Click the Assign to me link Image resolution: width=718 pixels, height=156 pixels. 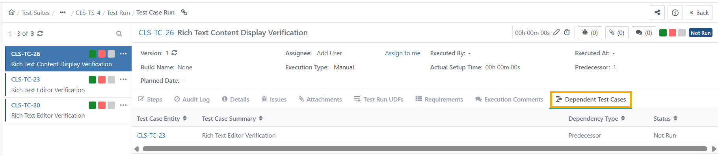pyautogui.click(x=402, y=53)
